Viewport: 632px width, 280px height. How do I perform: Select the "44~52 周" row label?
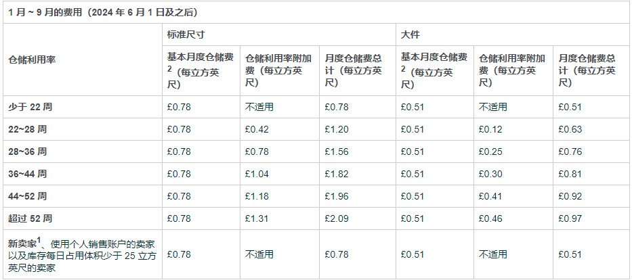click(x=28, y=196)
